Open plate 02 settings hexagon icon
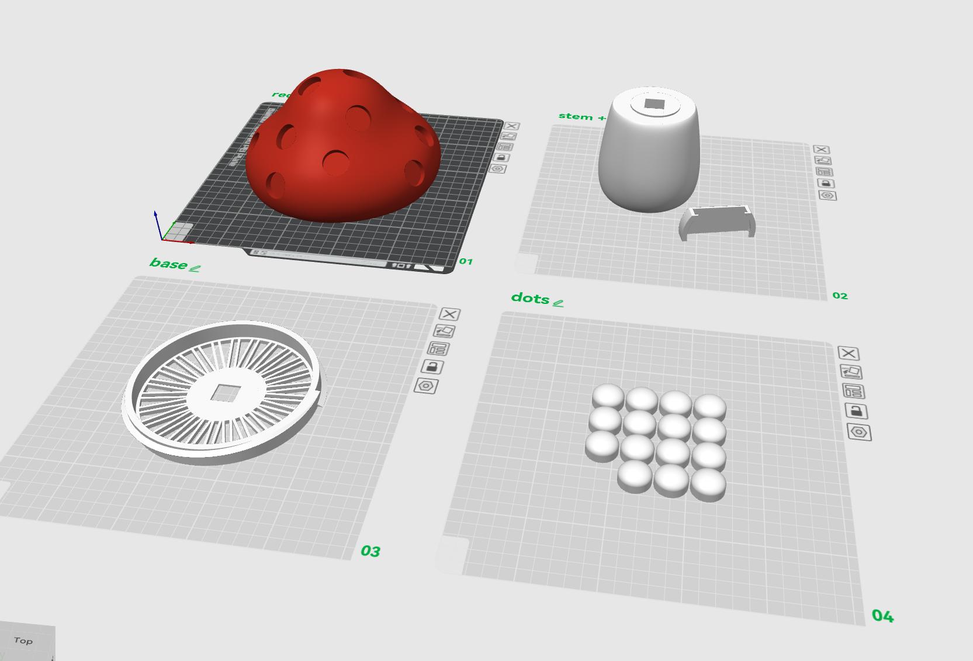 [x=828, y=195]
